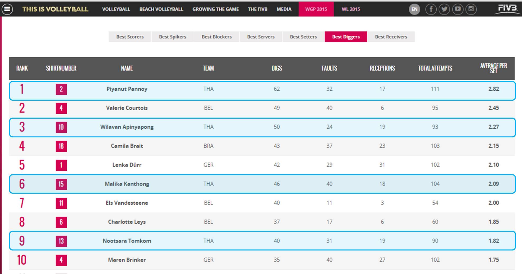Select the Lenka Dürr table row name
Image resolution: width=522 pixels, height=274 pixels.
(x=127, y=165)
